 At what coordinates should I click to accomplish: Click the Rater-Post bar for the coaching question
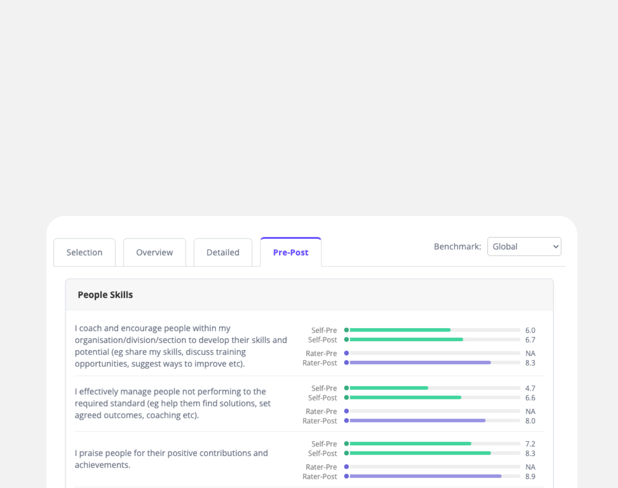432,363
